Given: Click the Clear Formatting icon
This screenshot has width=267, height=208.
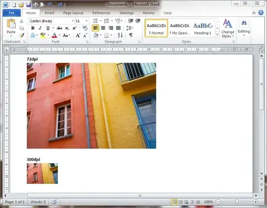Looking at the screenshot, I should (85, 28).
